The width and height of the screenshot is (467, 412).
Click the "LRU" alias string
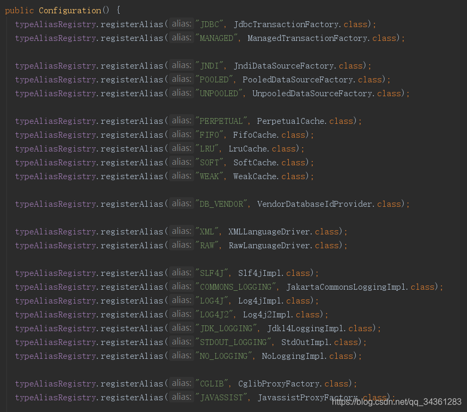tap(207, 148)
